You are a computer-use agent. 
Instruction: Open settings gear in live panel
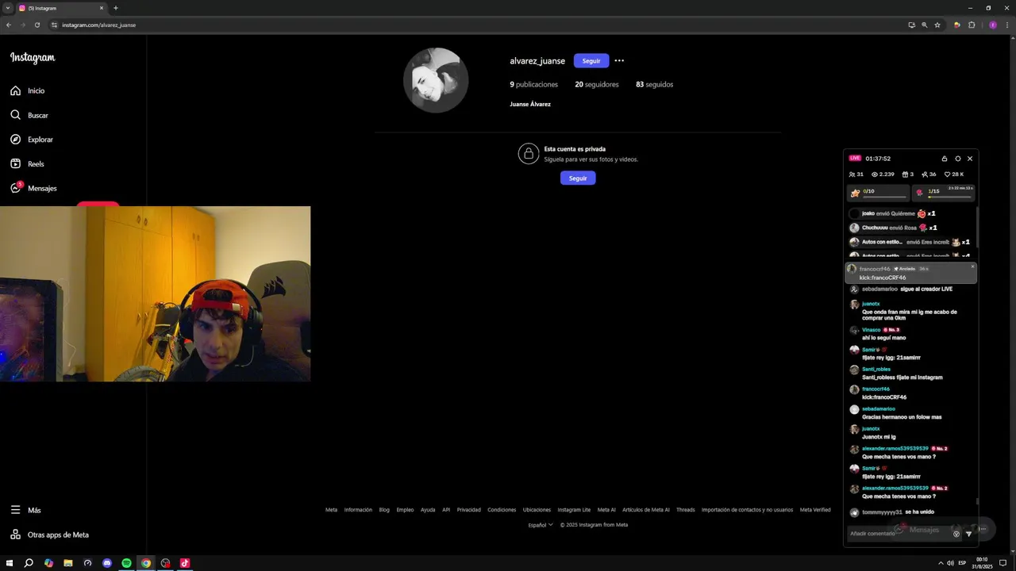[x=957, y=159]
